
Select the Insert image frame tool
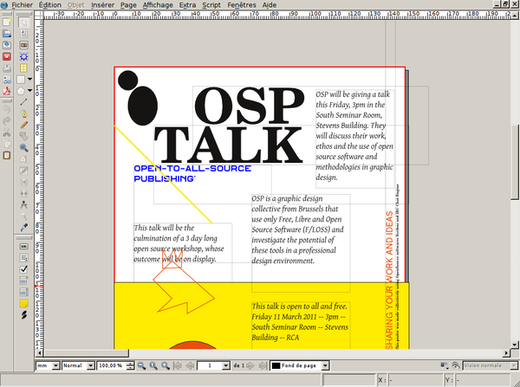click(x=23, y=45)
